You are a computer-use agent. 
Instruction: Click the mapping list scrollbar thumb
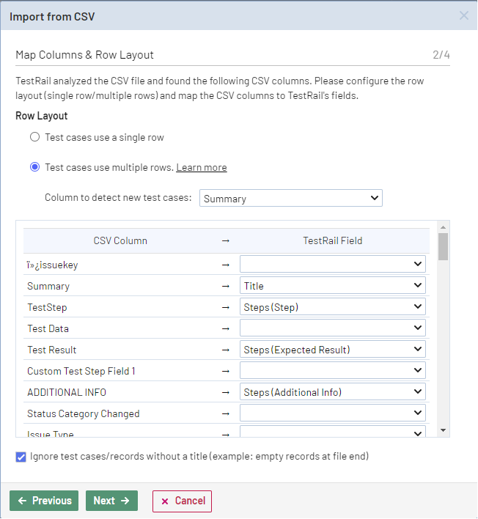[443, 247]
